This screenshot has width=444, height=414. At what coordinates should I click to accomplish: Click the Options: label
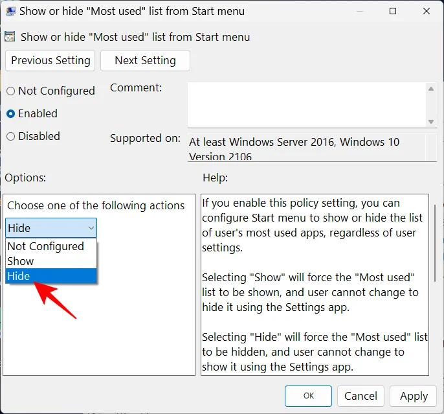pyautogui.click(x=25, y=178)
